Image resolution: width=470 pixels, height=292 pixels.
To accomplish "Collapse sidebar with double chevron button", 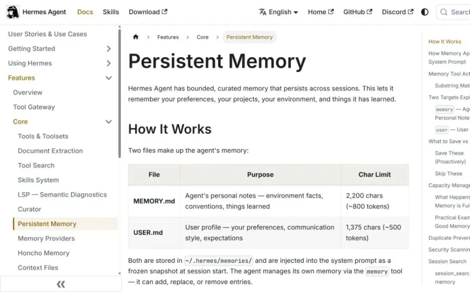I will 61,284.
